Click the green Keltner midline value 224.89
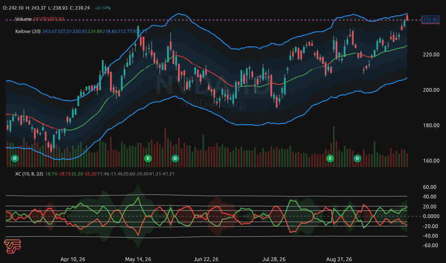The image size is (446, 263). [x=95, y=31]
